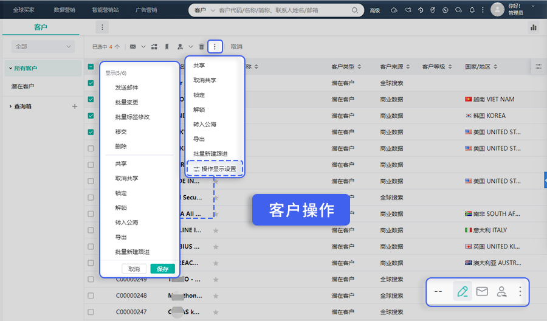Open the toolbar more actions dots
This screenshot has height=321, width=547.
(215, 47)
